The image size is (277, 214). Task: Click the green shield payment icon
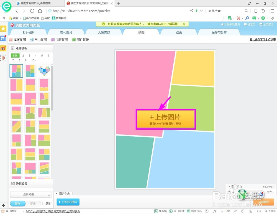(263, 18)
